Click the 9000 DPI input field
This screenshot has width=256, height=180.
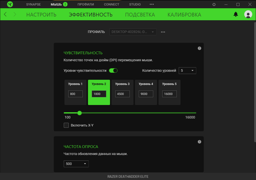click(x=146, y=94)
